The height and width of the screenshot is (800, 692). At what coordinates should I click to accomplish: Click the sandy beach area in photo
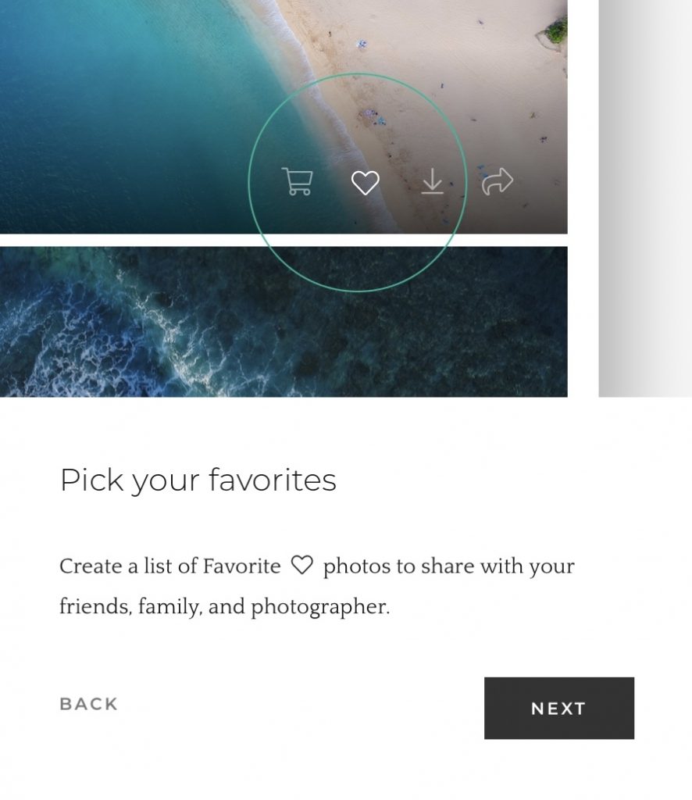pos(449,77)
